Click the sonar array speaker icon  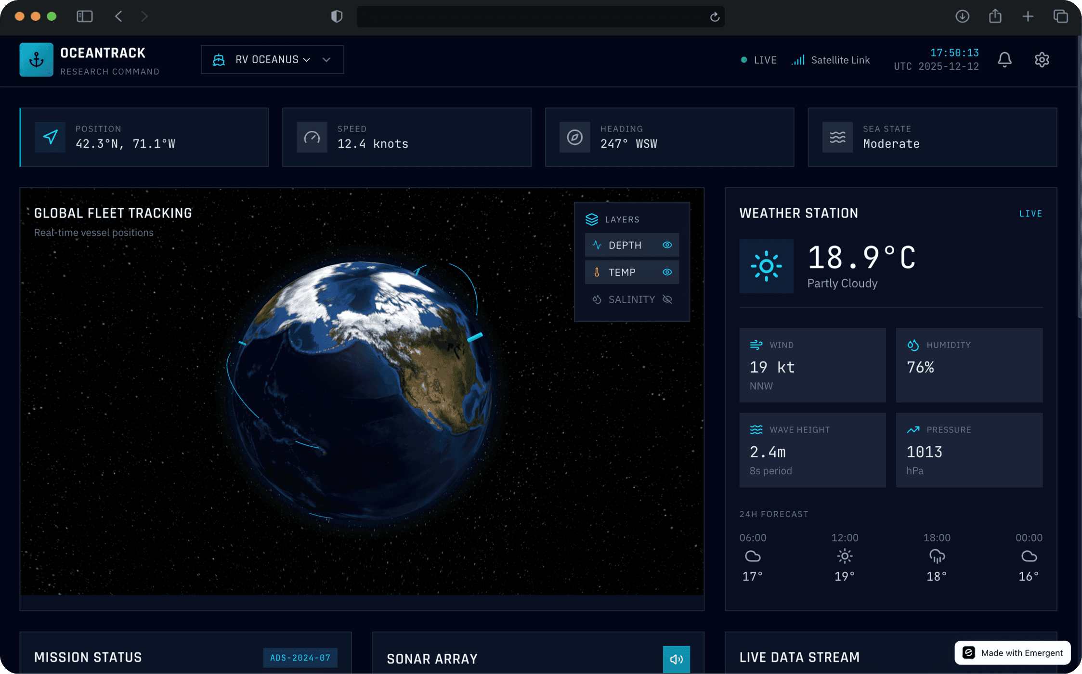[676, 659]
